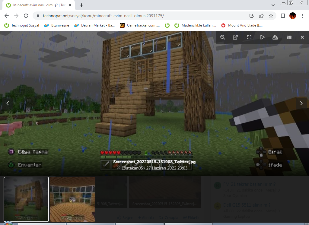The width and height of the screenshot is (309, 225).
Task: Close the Minecraft evim tab
Action: pos(70,5)
